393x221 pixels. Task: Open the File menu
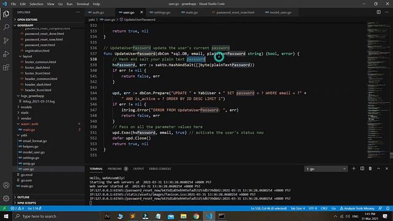tap(14, 4)
